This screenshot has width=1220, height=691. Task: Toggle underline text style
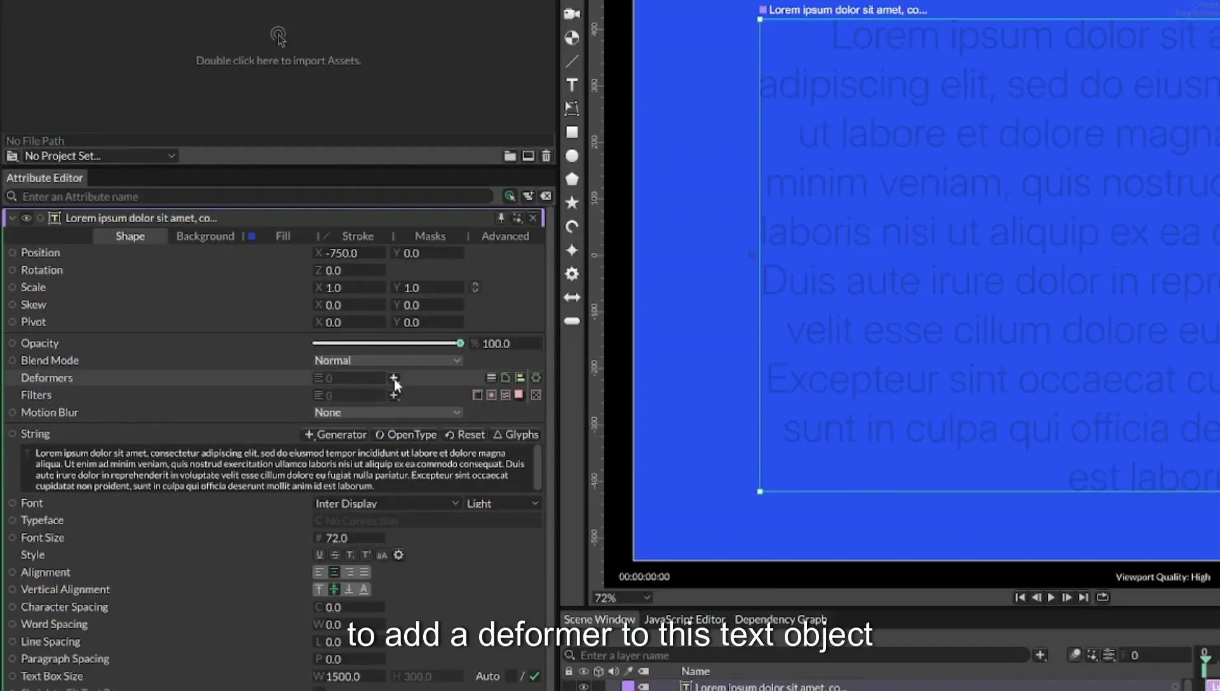pyautogui.click(x=320, y=555)
